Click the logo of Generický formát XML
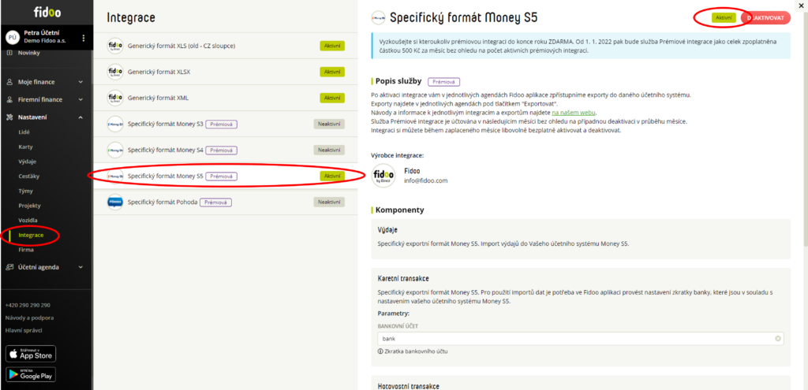This screenshot has width=808, height=390. coord(115,97)
